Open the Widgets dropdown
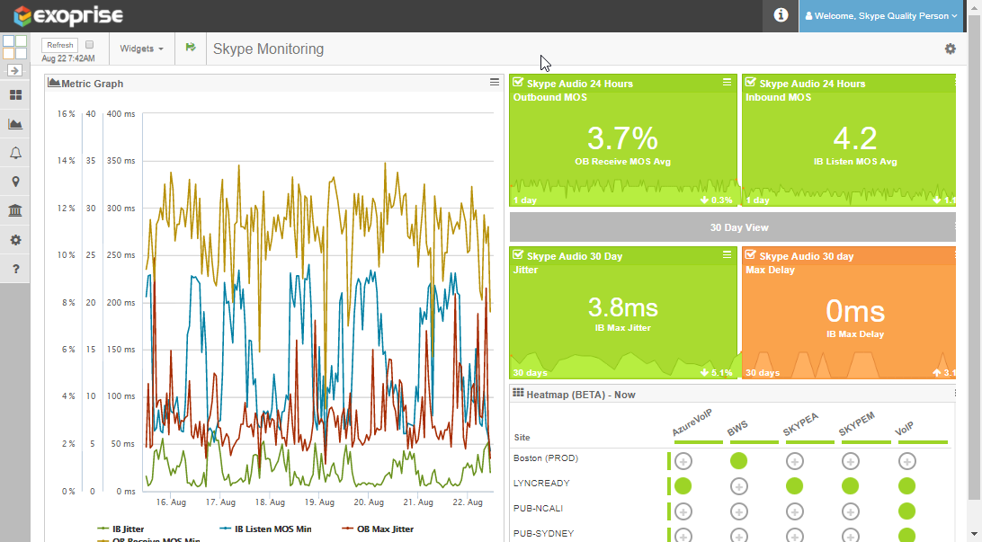This screenshot has height=542, width=982. 141,49
